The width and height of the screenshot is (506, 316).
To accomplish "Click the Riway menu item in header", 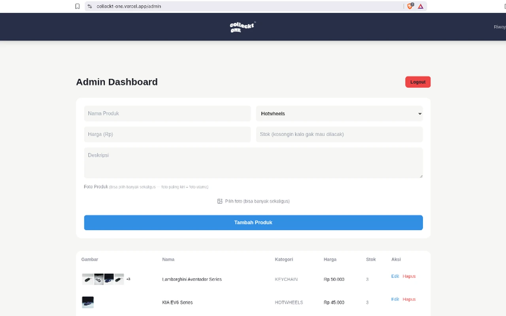I will click(500, 27).
